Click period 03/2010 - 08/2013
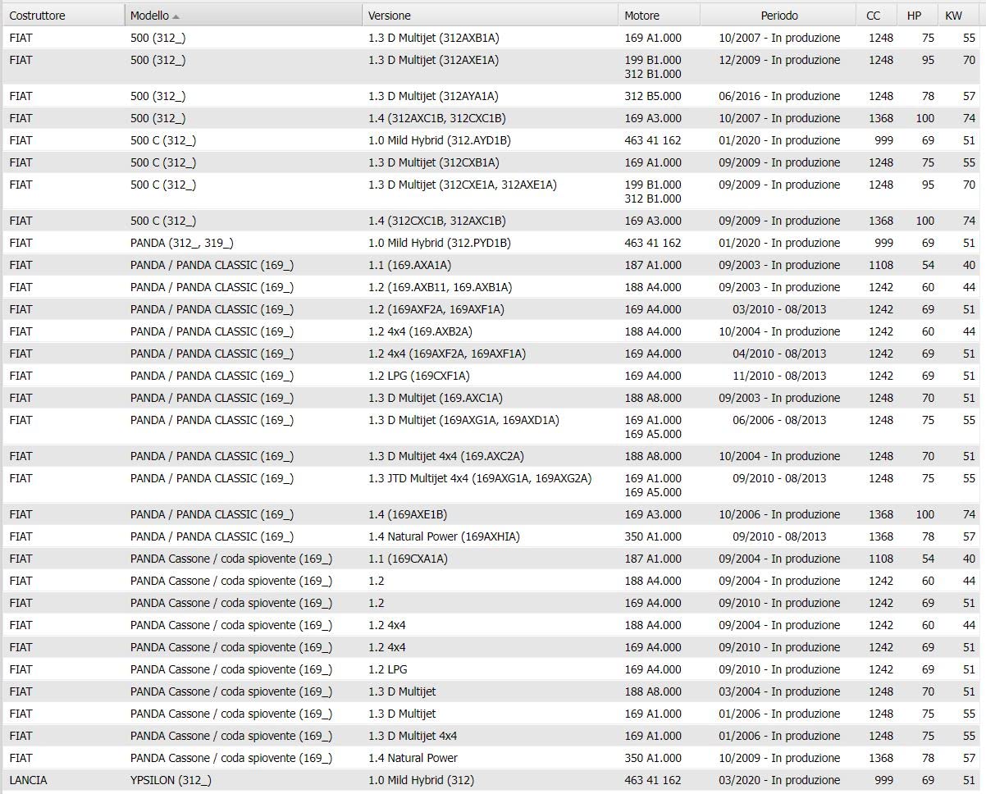The height and width of the screenshot is (794, 986). point(779,309)
